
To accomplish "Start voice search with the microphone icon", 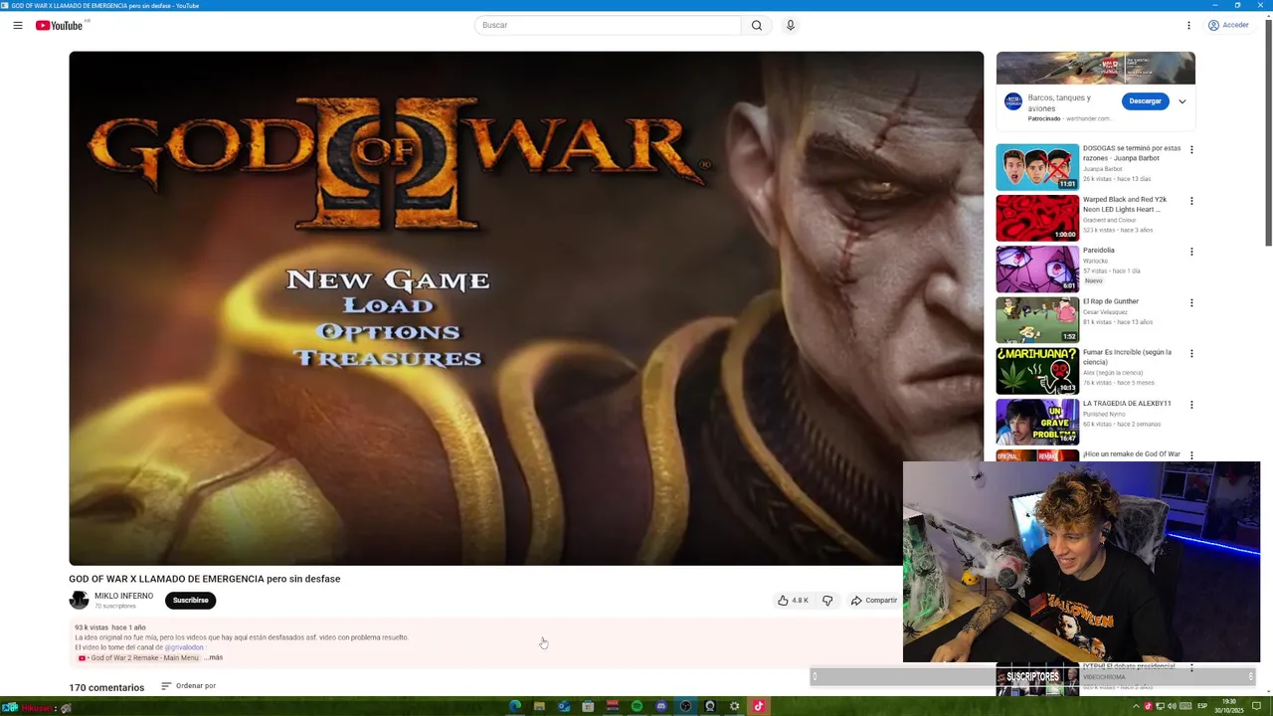I will pos(791,25).
